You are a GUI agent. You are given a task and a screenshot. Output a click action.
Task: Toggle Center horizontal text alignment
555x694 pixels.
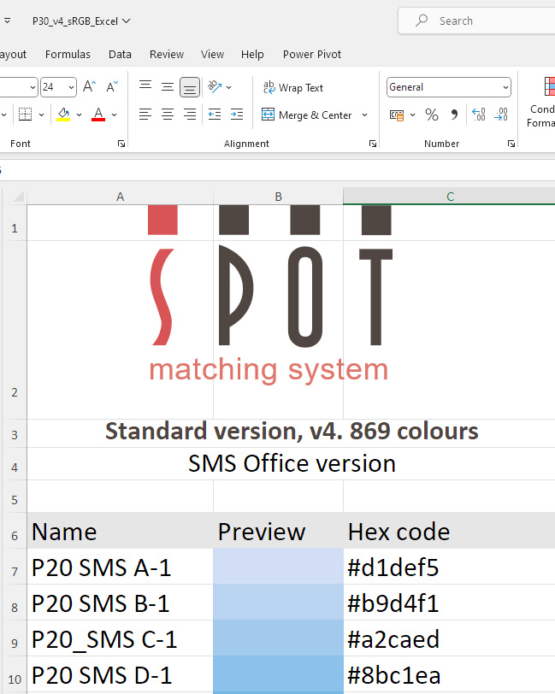tap(168, 115)
